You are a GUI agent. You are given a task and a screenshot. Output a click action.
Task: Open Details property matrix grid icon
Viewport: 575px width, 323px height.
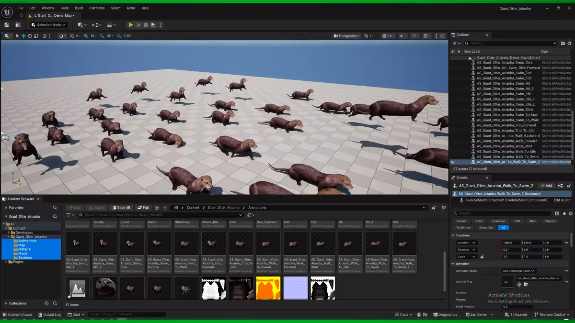(557, 213)
